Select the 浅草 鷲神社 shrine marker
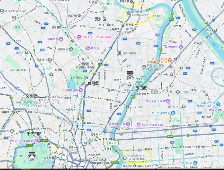The height and width of the screenshot is (170, 224). click(x=119, y=53)
